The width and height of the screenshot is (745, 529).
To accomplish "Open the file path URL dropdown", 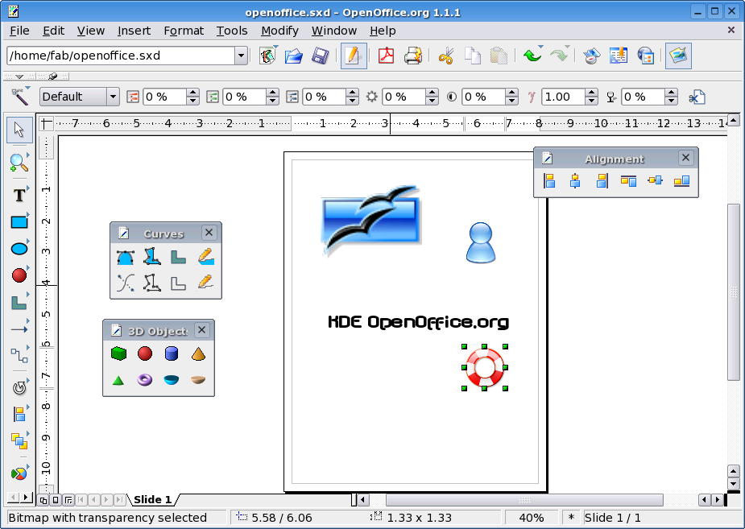I will point(241,56).
